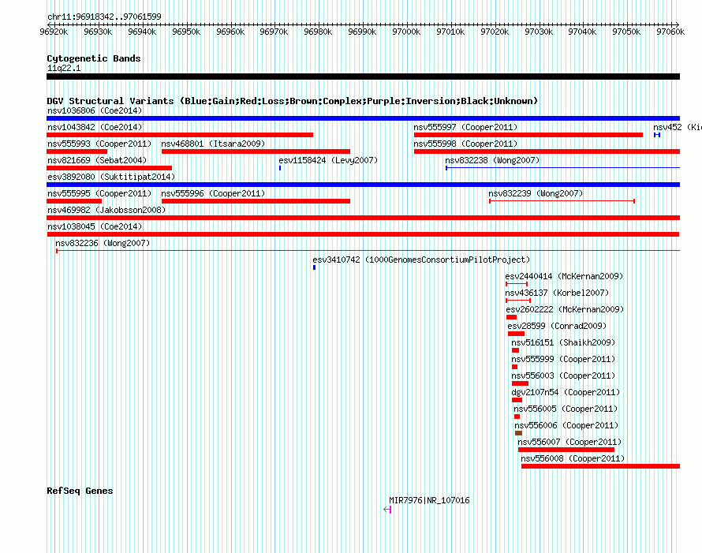Click esv2602222 (McKernan2009) label
This screenshot has height=553, width=702.
[565, 309]
